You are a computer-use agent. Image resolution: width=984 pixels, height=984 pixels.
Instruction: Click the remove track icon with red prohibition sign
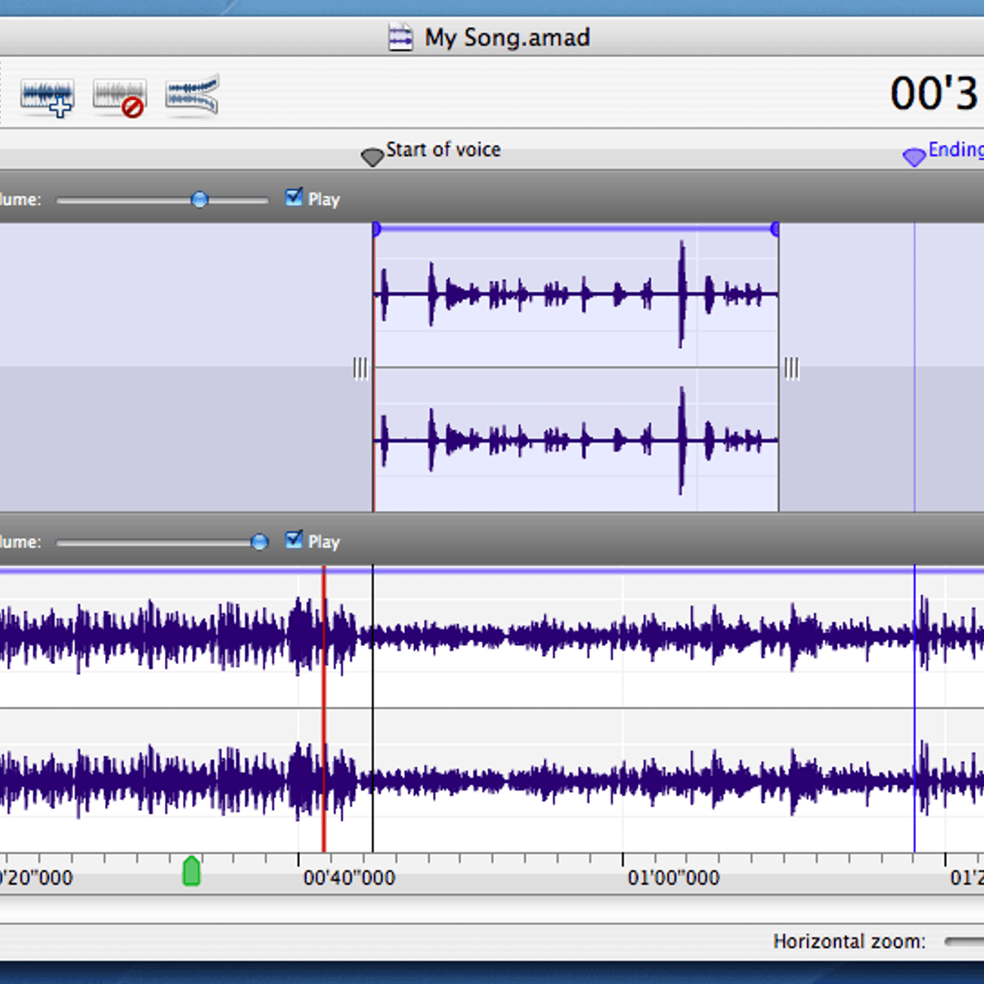[120, 98]
